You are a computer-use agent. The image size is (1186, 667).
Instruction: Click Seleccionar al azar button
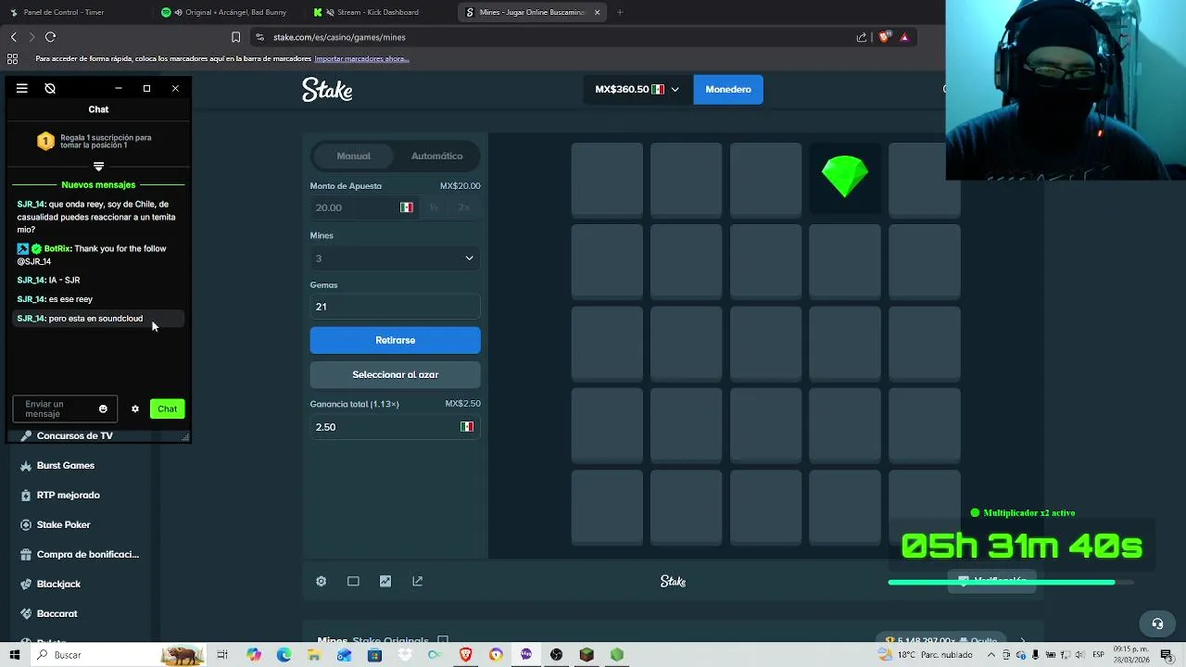pos(395,374)
